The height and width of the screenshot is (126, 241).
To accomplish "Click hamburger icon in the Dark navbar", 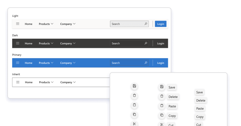I will (18, 44).
